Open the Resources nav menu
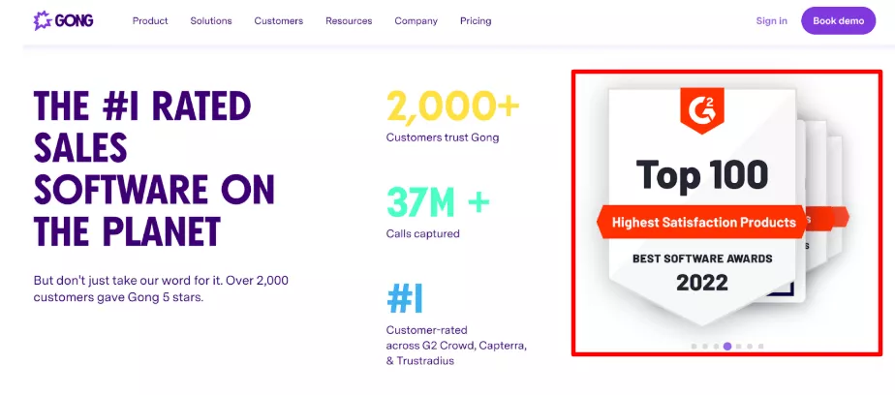895x395 pixels. click(x=349, y=20)
